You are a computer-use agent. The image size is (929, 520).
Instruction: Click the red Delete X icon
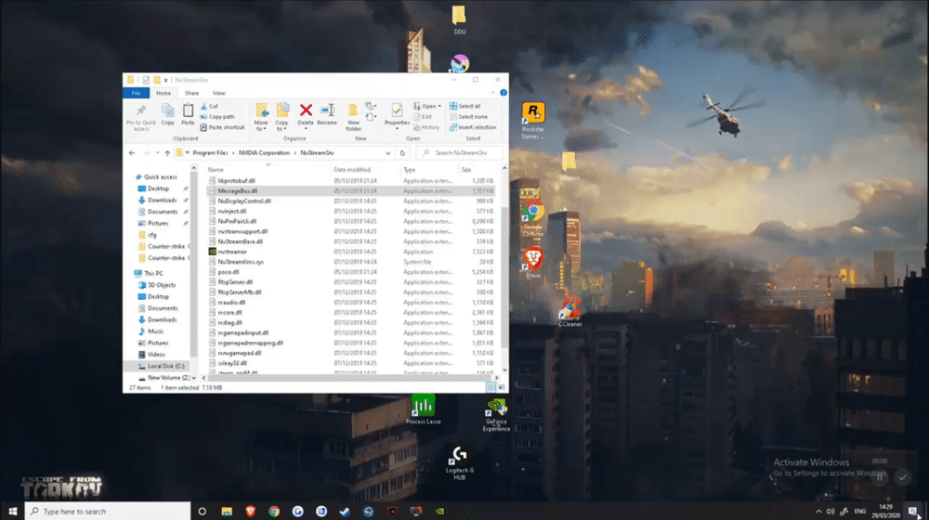pyautogui.click(x=306, y=110)
